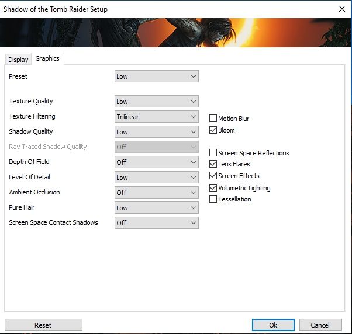Screen dimensions: 352x334
Task: Click the 'Depth Of Field' label
Action: [29, 162]
